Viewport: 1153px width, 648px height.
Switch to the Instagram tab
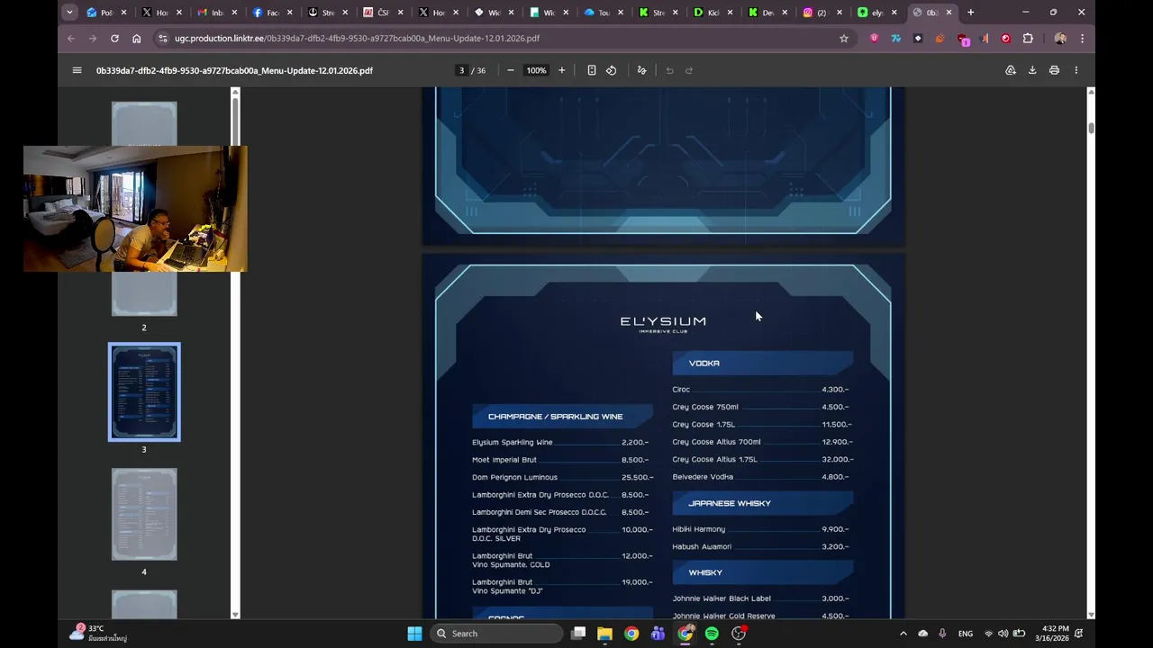click(x=821, y=13)
